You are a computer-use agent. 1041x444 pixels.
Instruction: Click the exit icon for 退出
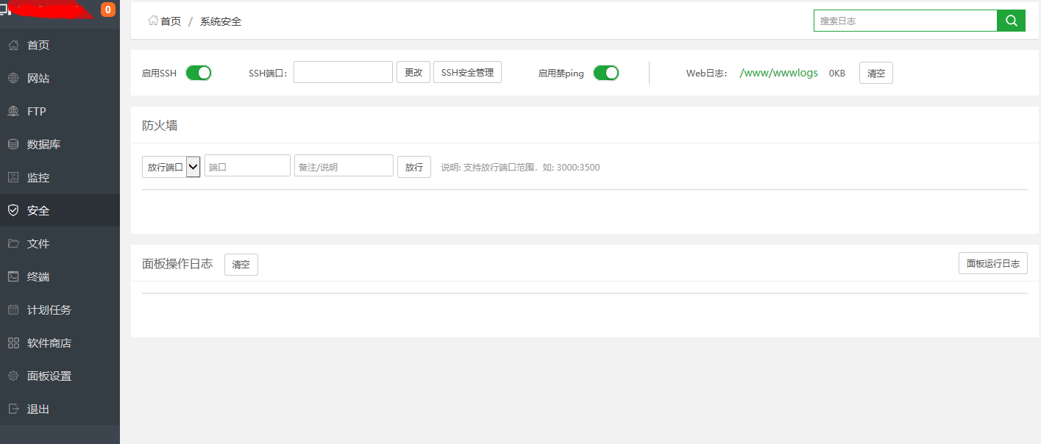click(x=13, y=409)
